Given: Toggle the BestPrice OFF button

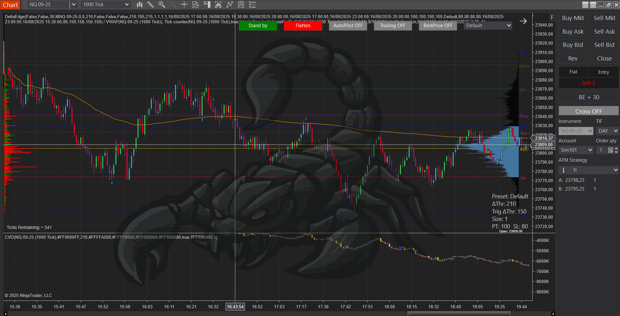Looking at the screenshot, I should point(438,25).
